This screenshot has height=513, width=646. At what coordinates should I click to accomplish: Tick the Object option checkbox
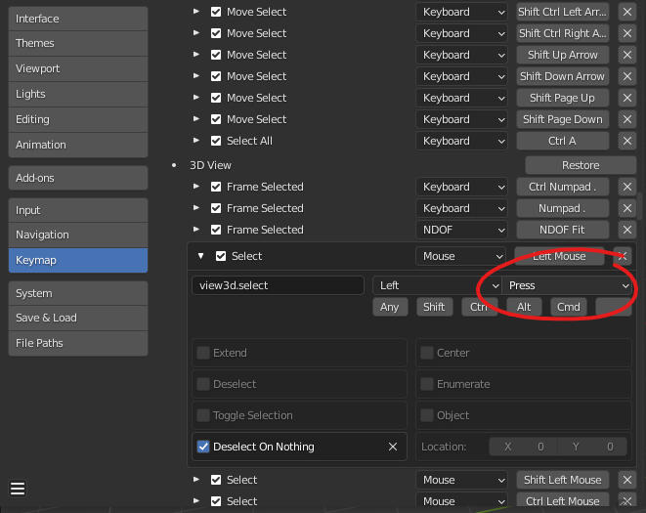427,415
